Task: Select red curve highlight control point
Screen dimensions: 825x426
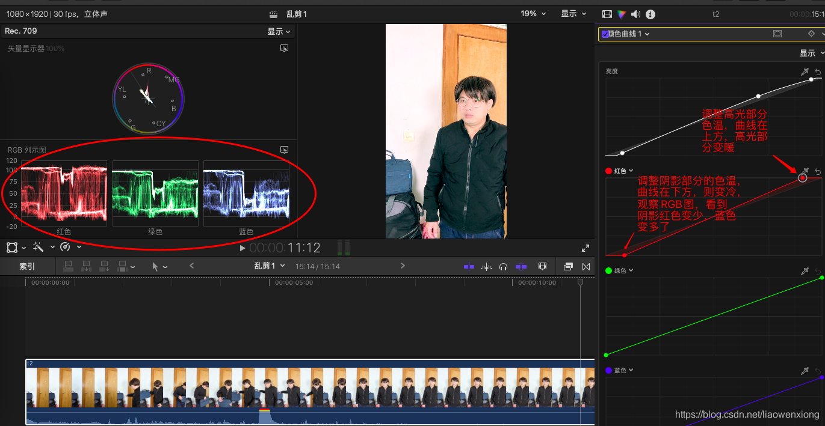Action: click(x=803, y=178)
